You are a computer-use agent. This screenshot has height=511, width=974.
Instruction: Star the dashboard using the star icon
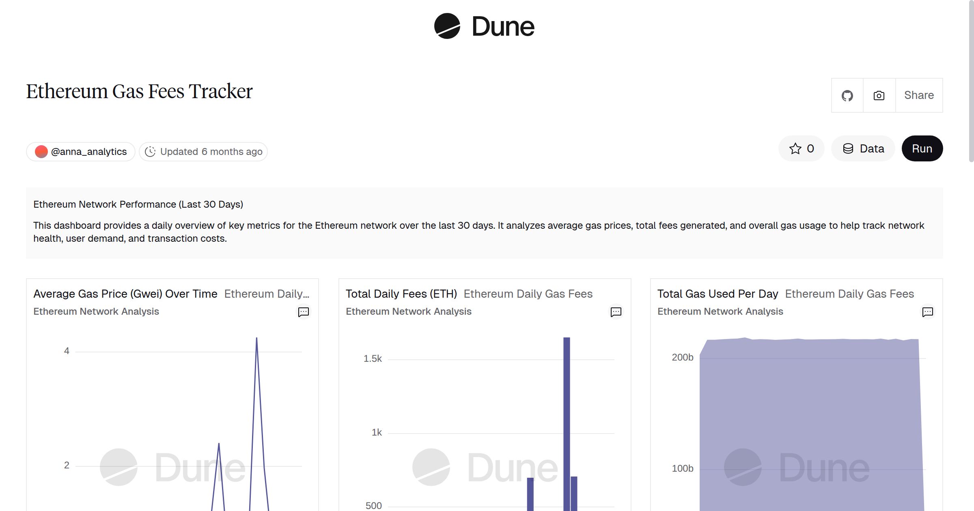[795, 148]
